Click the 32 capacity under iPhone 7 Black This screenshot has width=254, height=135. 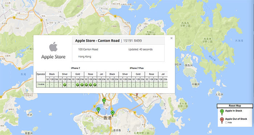pos(48,80)
